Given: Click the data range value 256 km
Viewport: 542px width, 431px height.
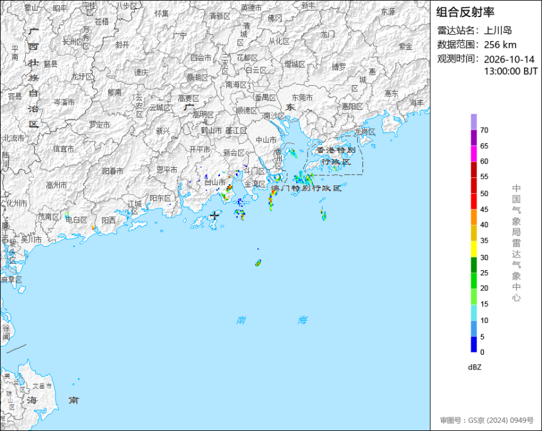Looking at the screenshot, I should coord(500,45).
